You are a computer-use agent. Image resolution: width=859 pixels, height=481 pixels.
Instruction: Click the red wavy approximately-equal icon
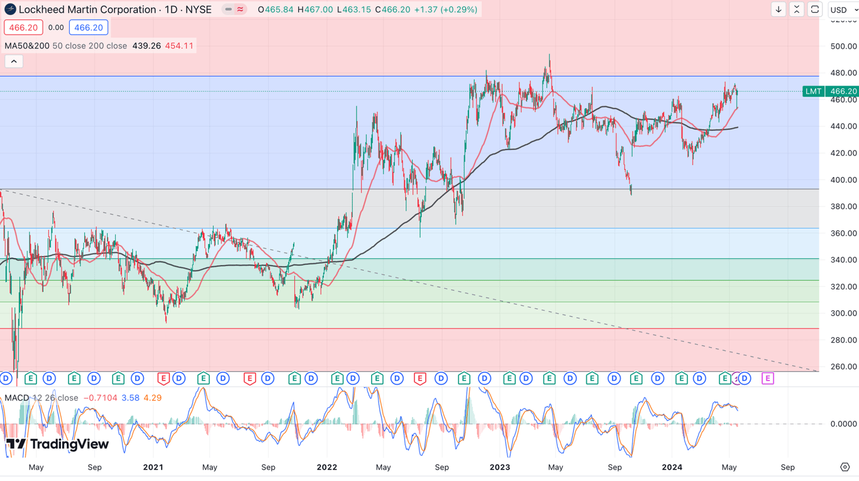(x=240, y=9)
